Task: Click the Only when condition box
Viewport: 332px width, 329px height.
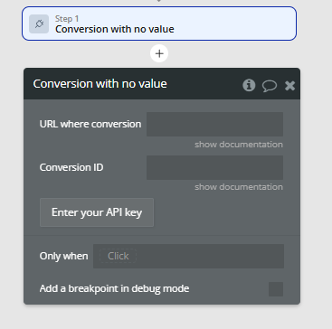Action: pos(188,256)
